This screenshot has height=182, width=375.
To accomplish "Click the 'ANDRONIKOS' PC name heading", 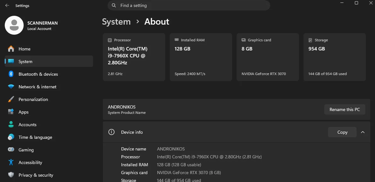I will tap(121, 107).
